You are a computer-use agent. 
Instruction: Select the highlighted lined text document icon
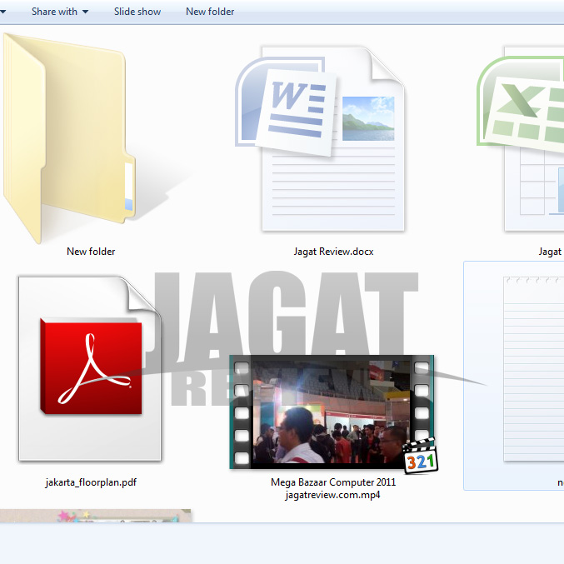pos(533,371)
